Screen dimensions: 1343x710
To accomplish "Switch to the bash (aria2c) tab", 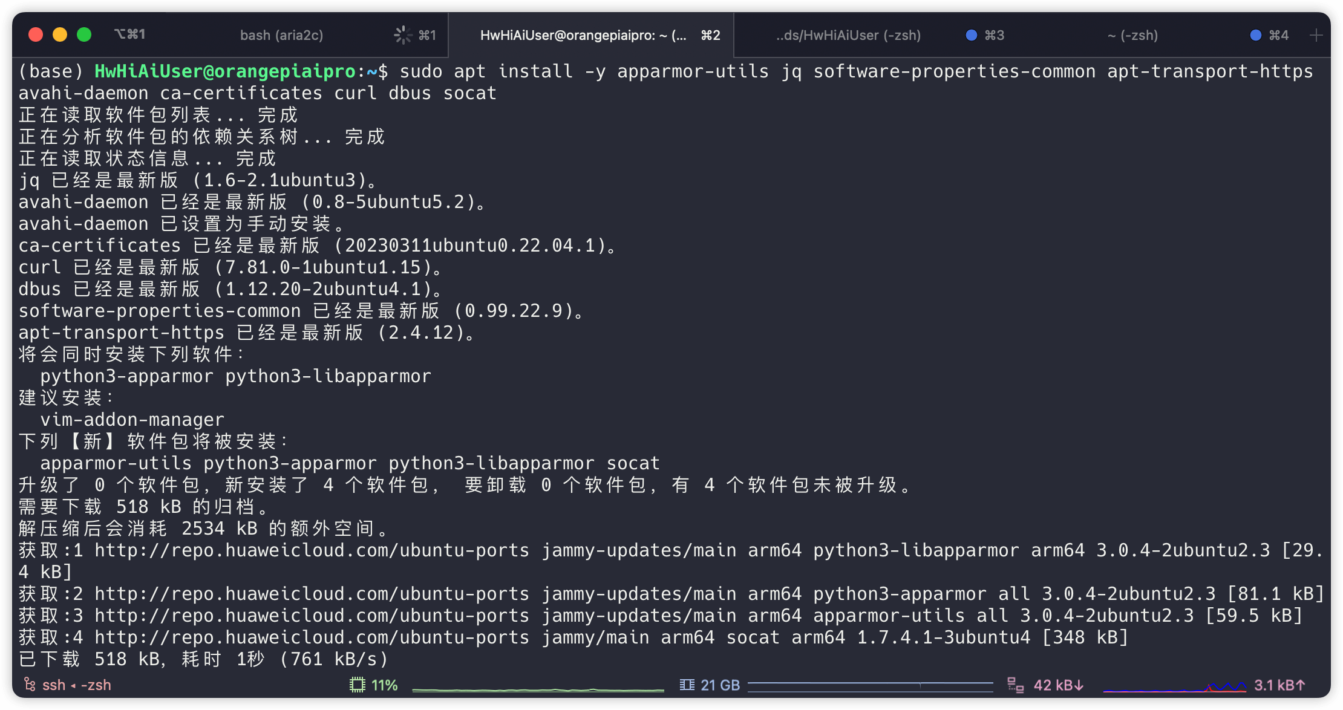I will [x=281, y=35].
